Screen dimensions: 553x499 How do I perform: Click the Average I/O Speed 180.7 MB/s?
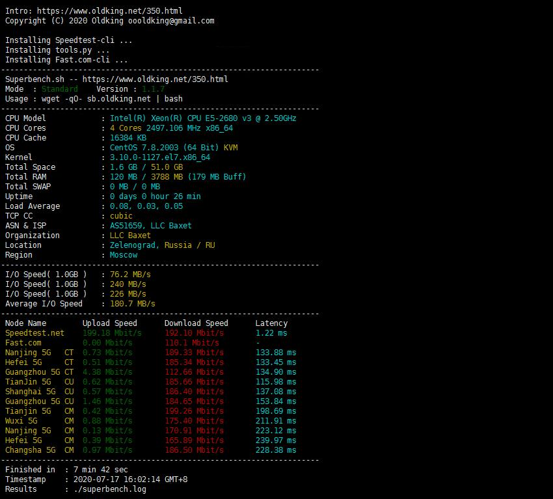(132, 304)
